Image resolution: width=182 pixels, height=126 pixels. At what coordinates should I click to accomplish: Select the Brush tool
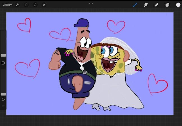(x=135, y=5)
